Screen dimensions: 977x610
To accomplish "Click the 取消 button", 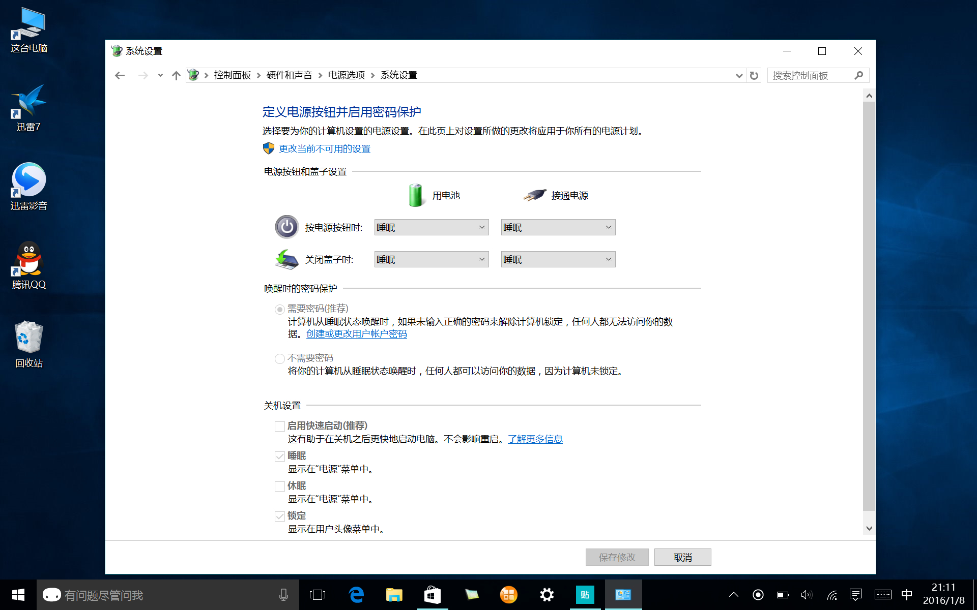I will (682, 557).
